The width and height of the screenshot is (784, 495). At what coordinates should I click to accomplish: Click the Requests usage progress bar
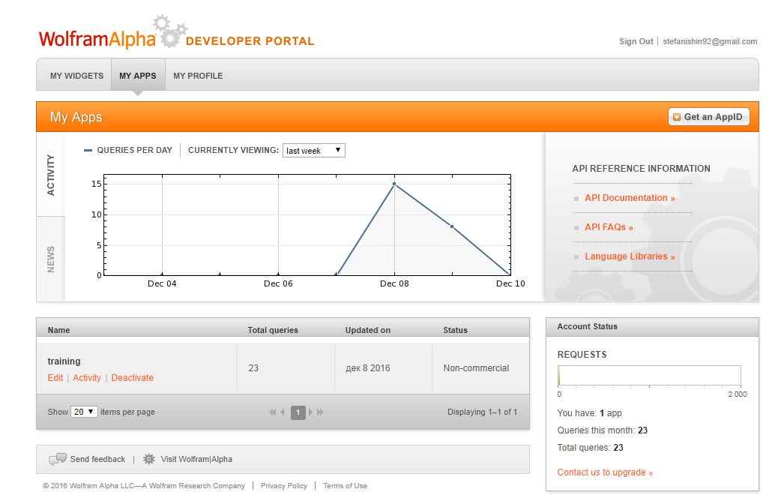(x=650, y=376)
